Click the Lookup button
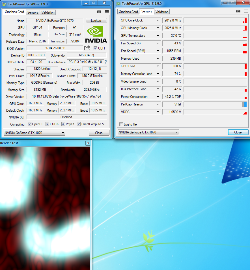The image size is (250, 270). point(96,21)
